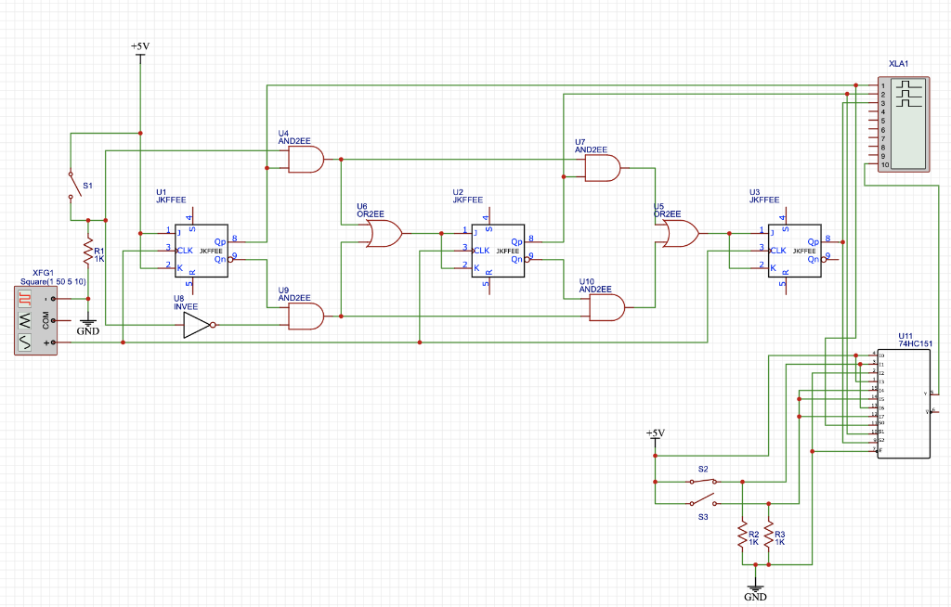Open the XLA1 logic analyzer instrument

pos(904,124)
